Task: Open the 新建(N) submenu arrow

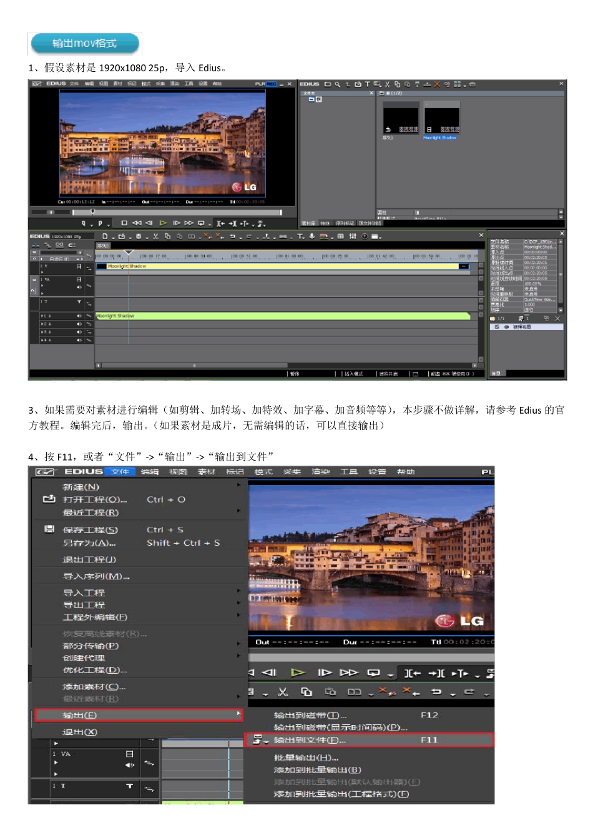Action: [x=238, y=485]
